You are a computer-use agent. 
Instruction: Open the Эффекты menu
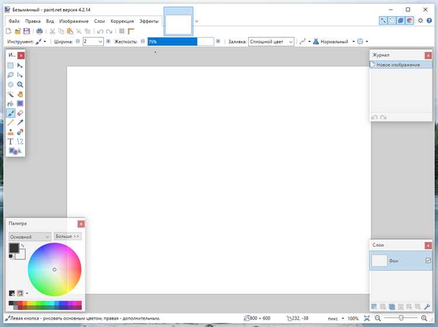149,21
